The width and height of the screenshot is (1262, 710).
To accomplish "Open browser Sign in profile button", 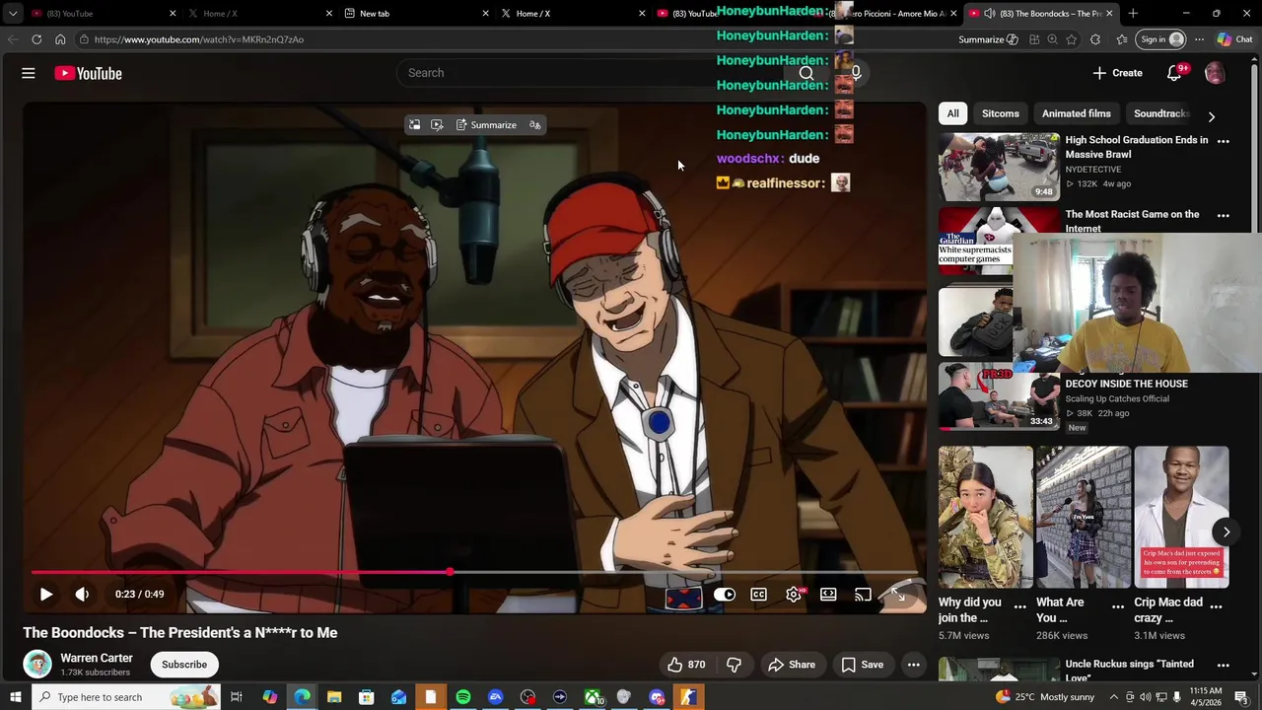I will click(1159, 39).
